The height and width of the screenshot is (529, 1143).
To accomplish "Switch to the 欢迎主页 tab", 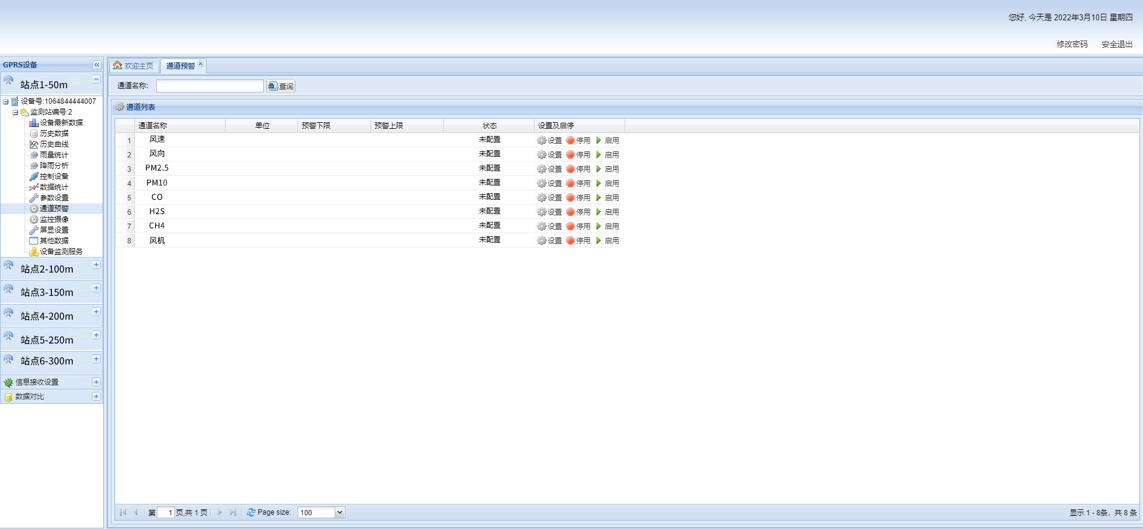I will point(134,66).
